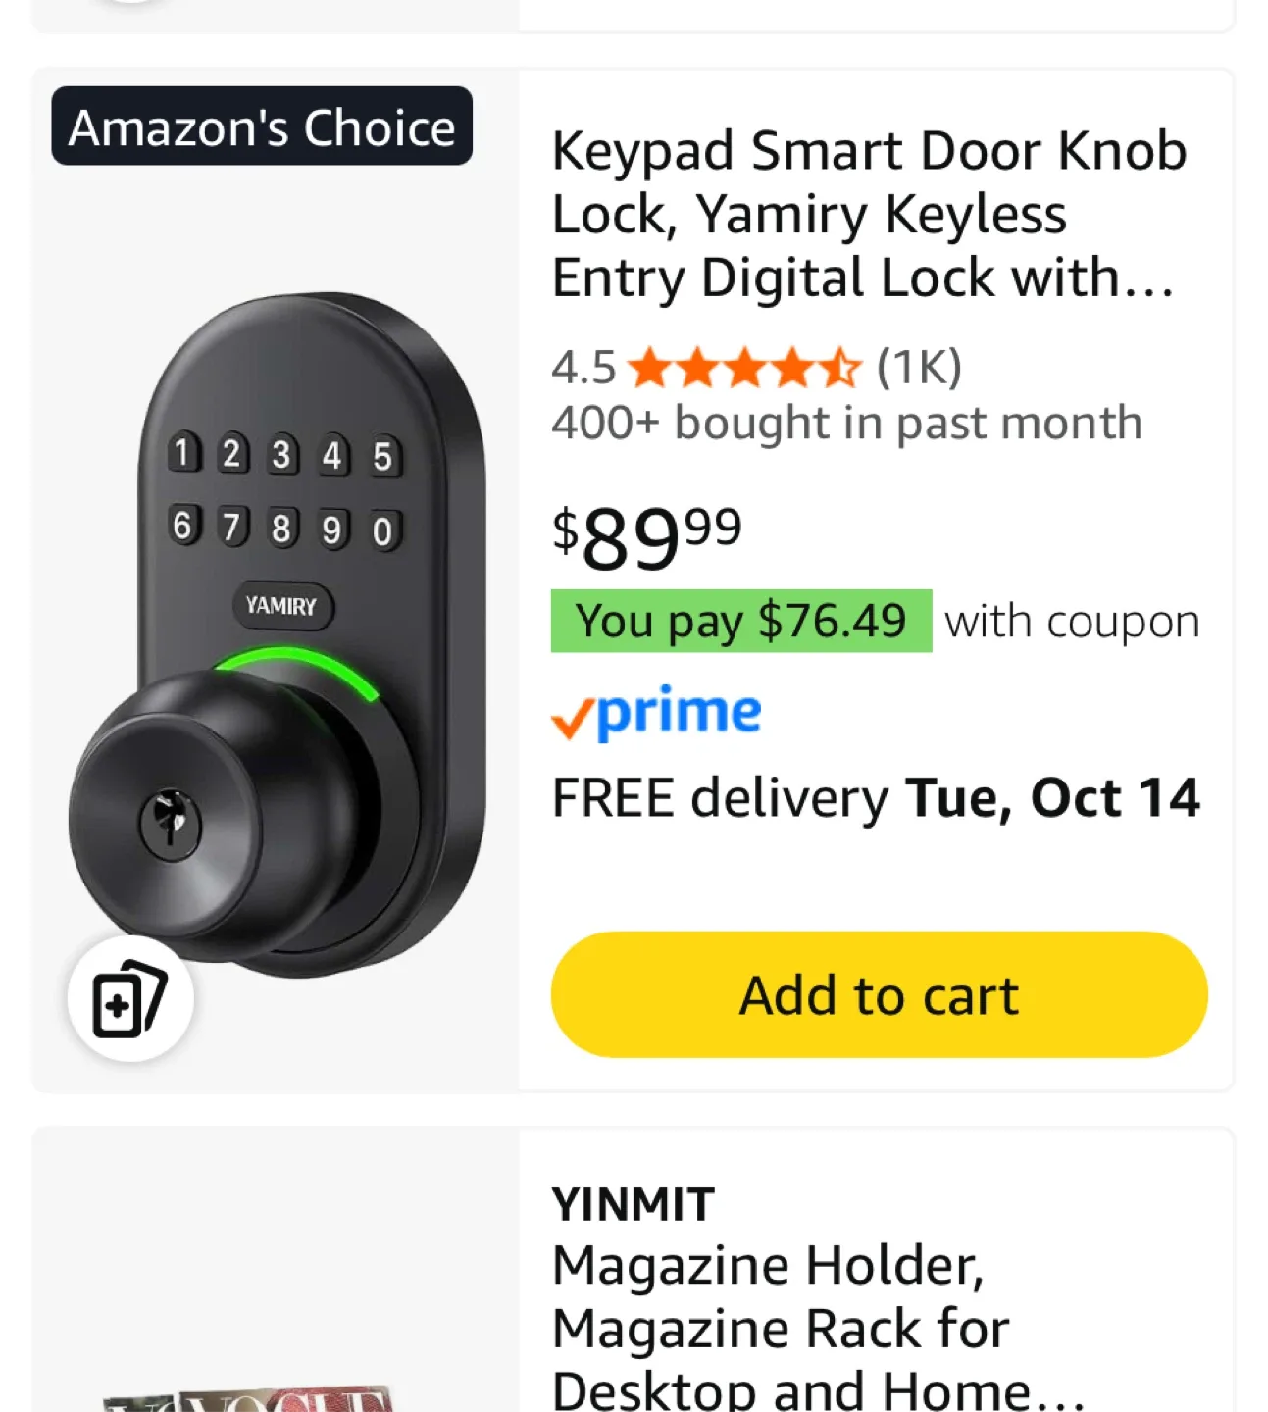Tap the Amazon's Choice badge

(x=262, y=126)
